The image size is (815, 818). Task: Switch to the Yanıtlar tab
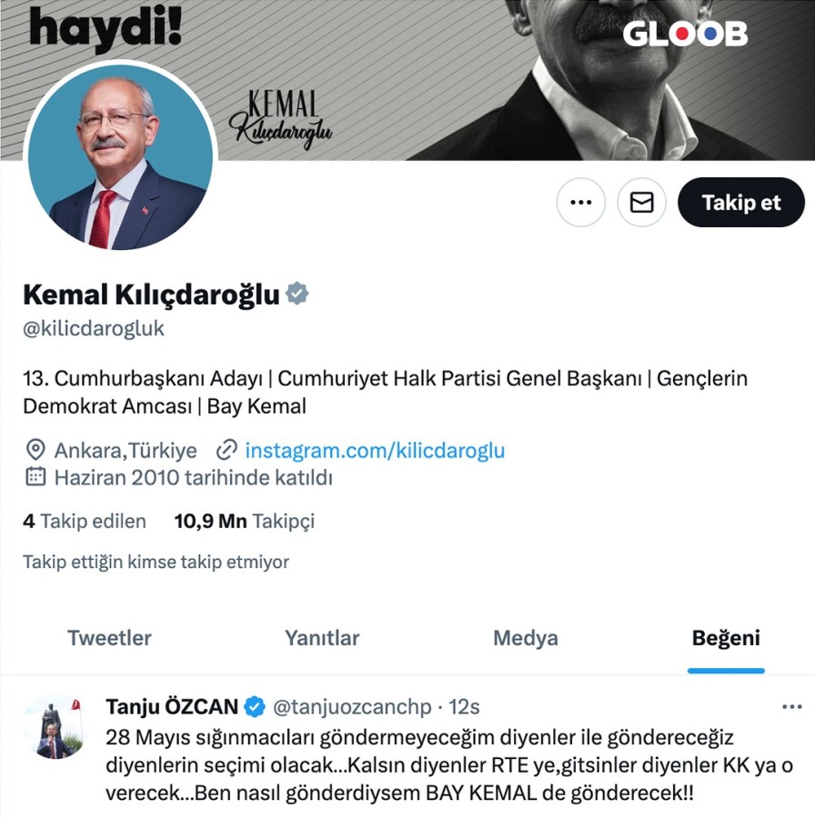click(322, 638)
